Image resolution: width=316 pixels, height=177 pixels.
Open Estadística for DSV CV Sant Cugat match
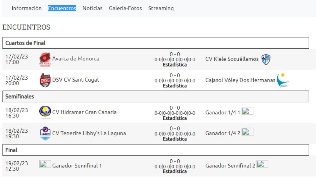pyautogui.click(x=175, y=86)
